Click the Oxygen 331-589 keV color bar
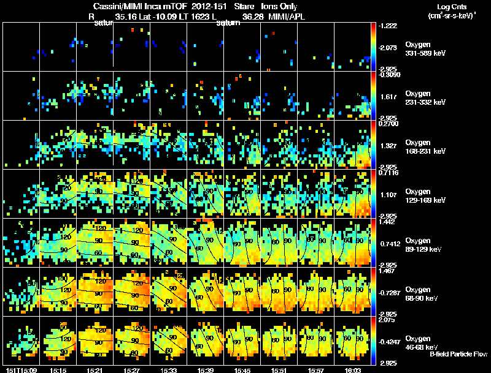This screenshot has width=491, height=373. [373, 47]
